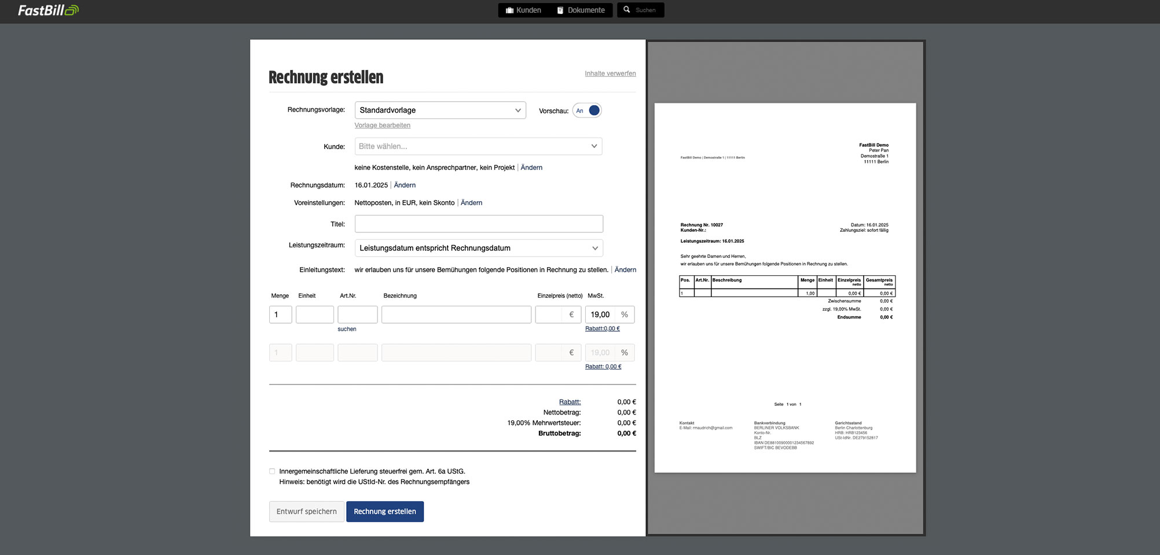
Task: Click the Rechnungsdatum value 16.01.2025
Action: (371, 185)
